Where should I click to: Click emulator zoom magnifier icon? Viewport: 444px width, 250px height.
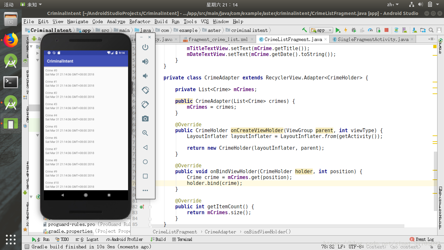click(x=145, y=133)
